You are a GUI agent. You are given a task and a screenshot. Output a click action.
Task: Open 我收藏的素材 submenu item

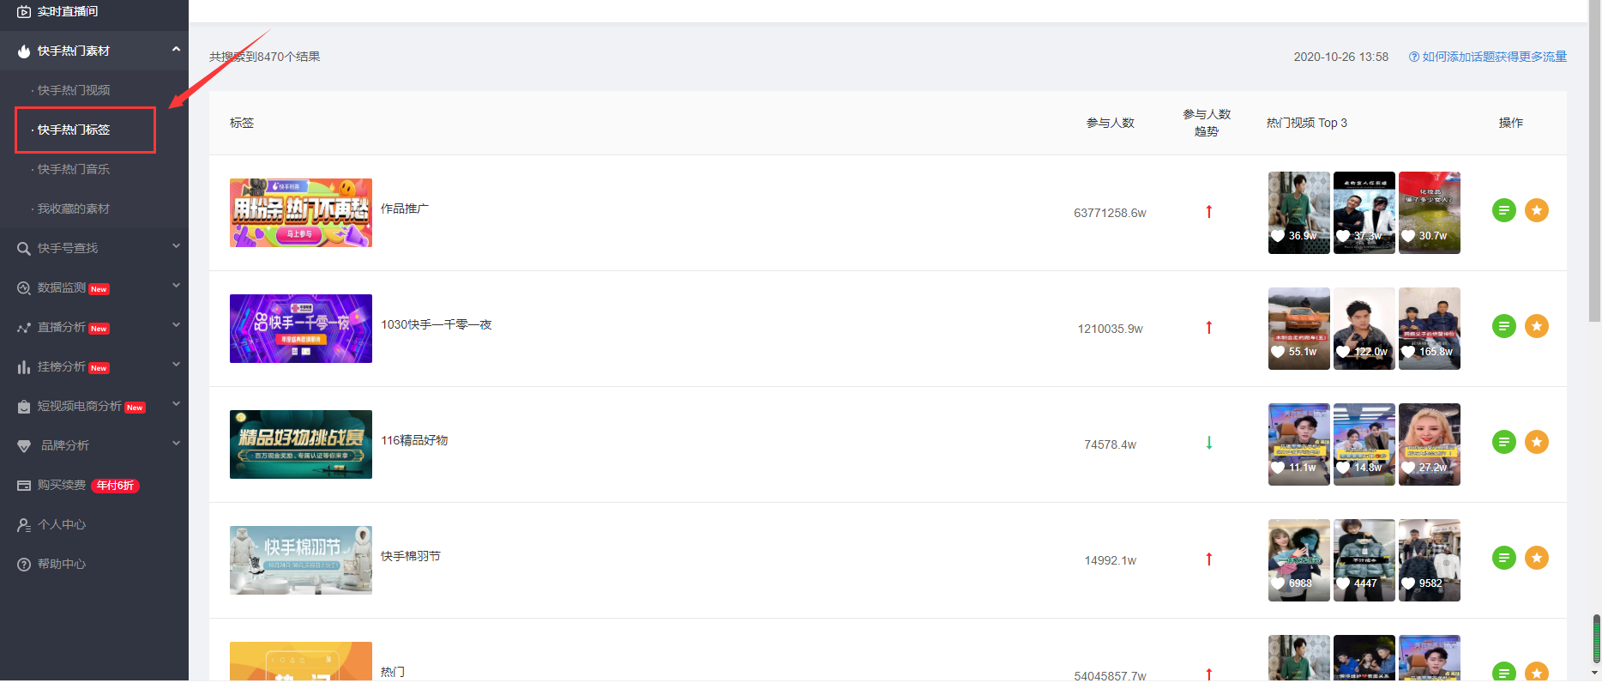pyautogui.click(x=74, y=209)
